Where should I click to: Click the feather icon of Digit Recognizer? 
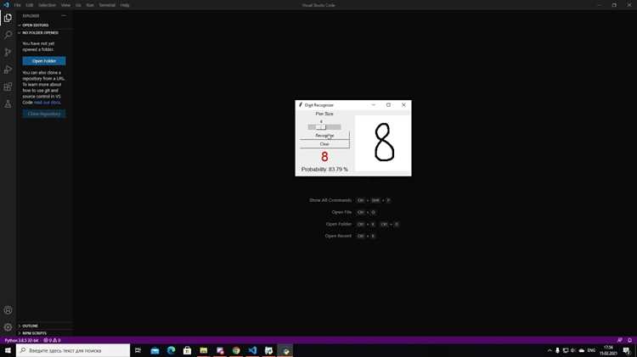pos(301,104)
